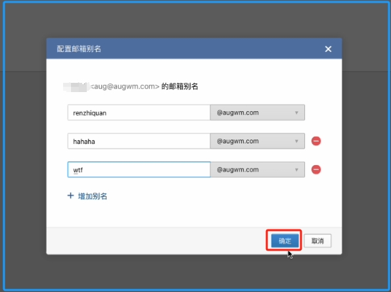Click the plus icon beside 增加别名
Image resolution: width=391 pixels, height=292 pixels.
(70, 196)
